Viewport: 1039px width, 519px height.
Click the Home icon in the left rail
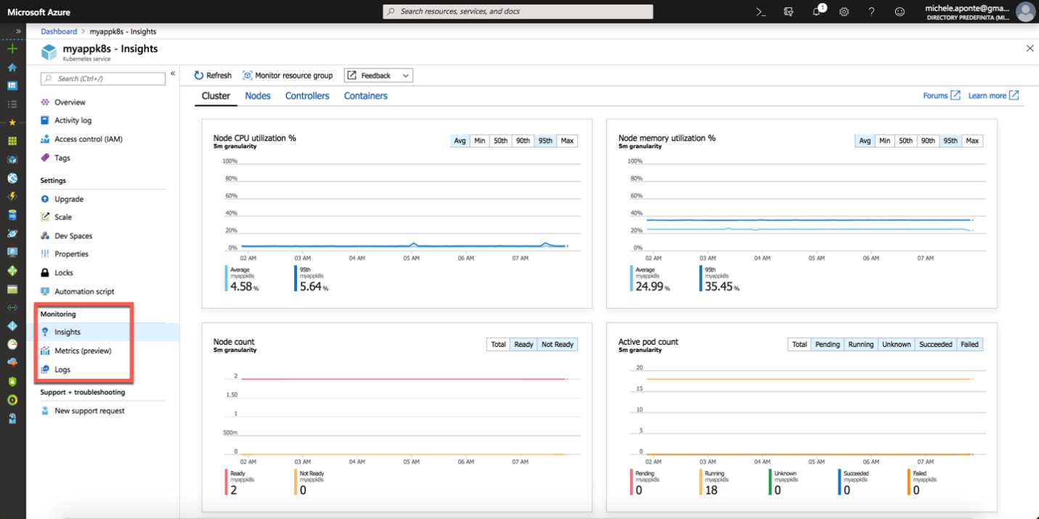[11, 66]
